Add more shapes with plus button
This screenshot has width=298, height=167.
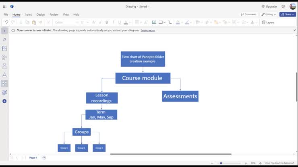click(x=4, y=101)
